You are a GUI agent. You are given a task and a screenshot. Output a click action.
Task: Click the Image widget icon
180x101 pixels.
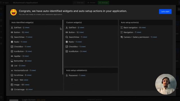12,85
